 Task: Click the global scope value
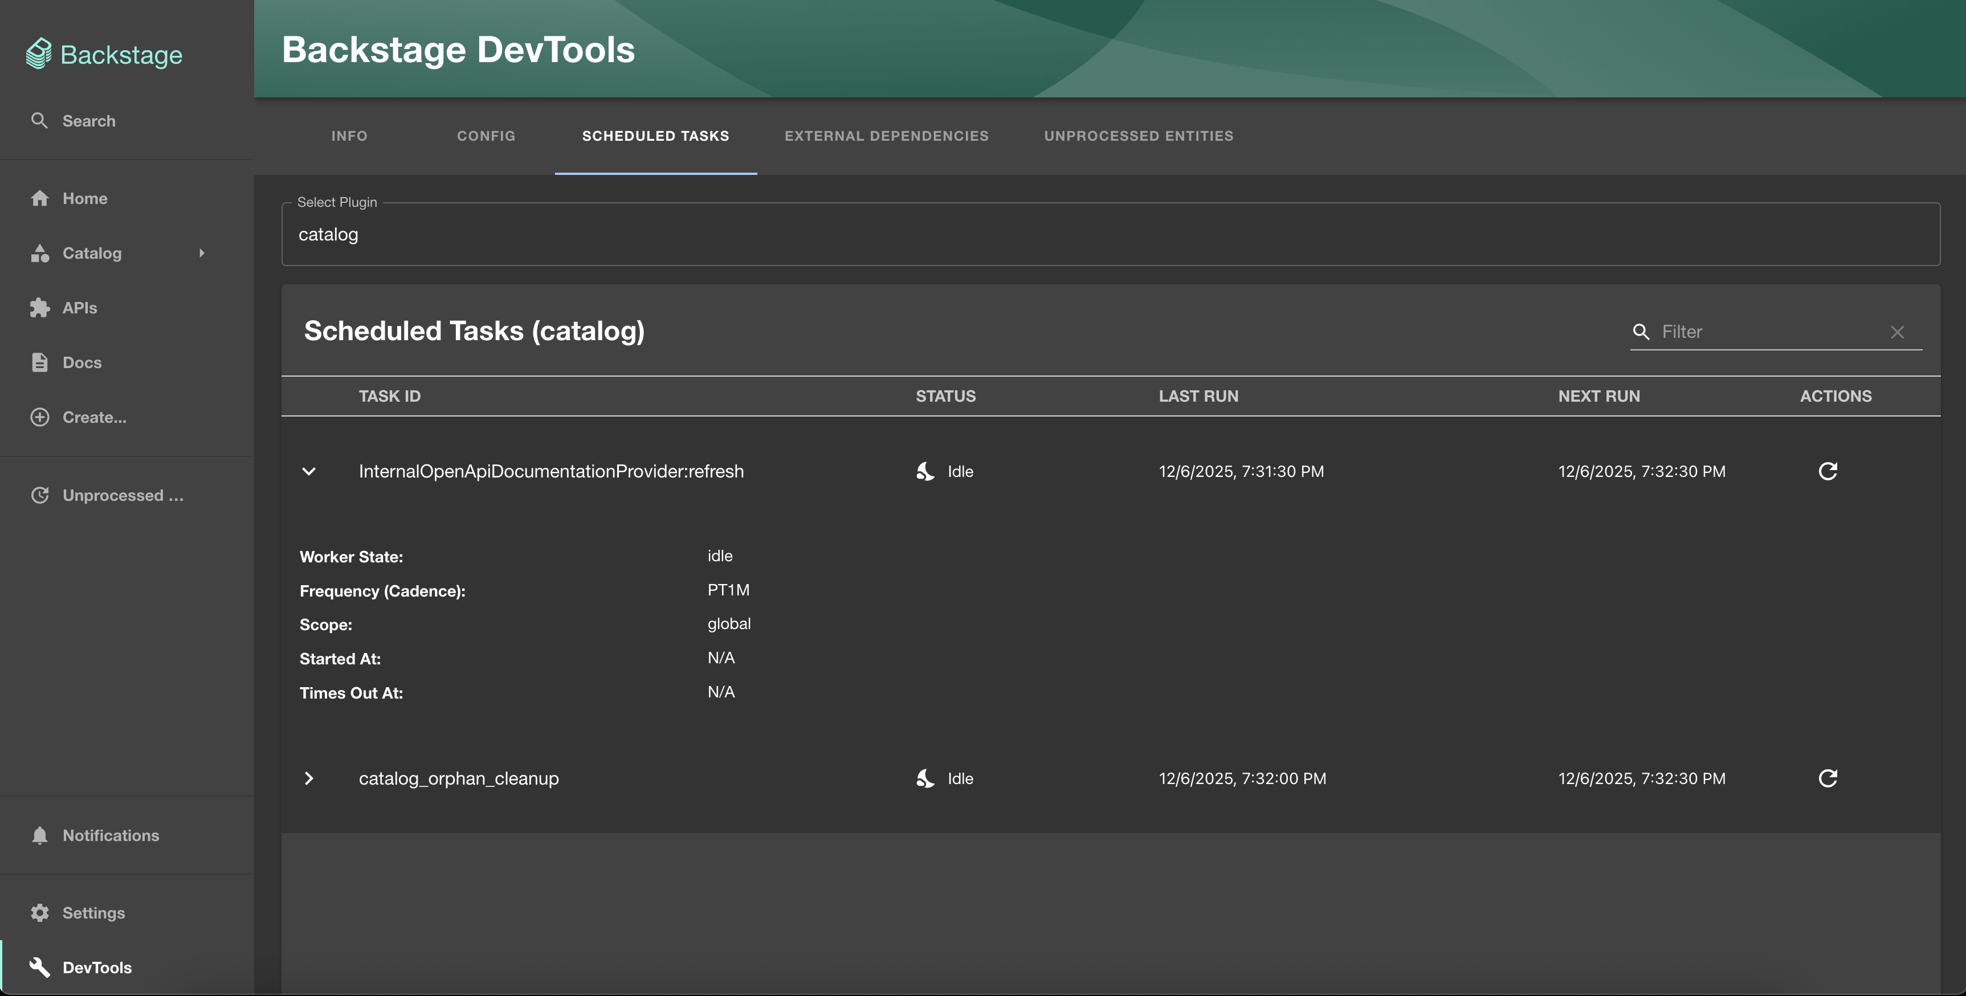point(729,623)
